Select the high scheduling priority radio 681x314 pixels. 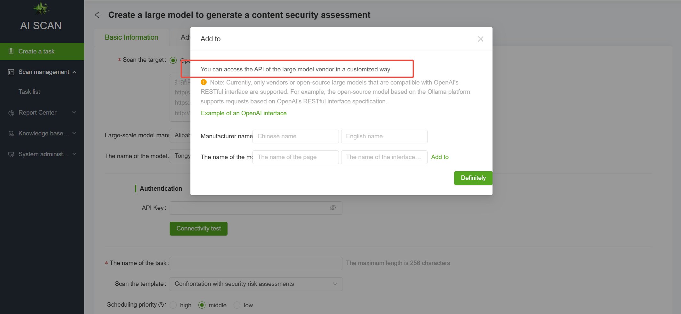point(173,305)
